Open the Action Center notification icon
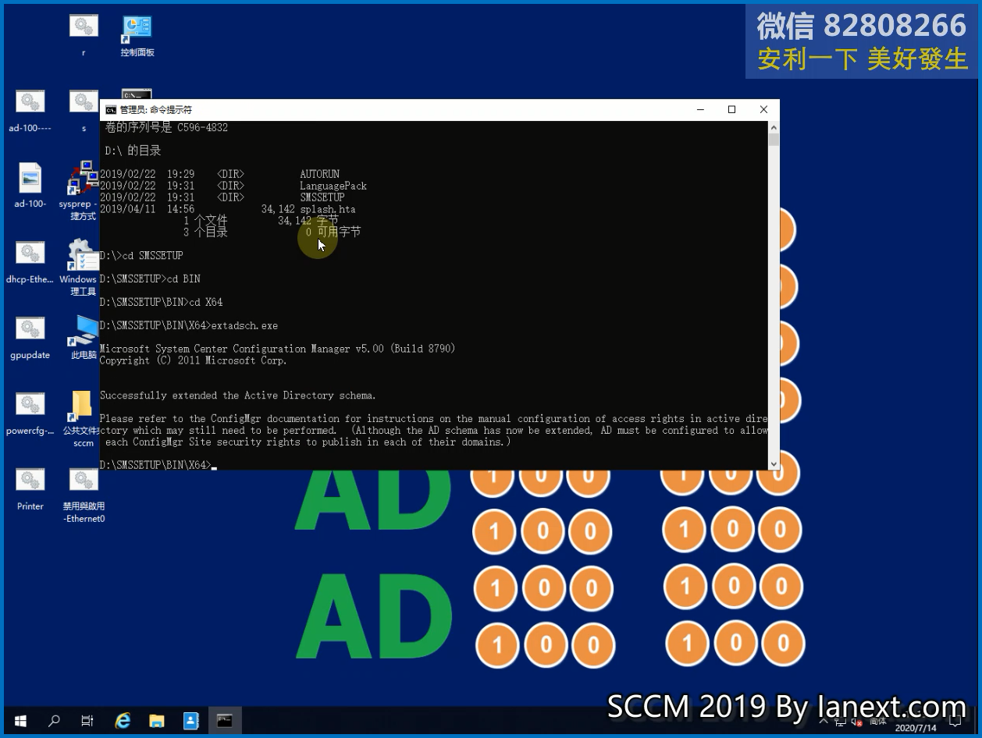The height and width of the screenshot is (738, 982). (x=955, y=722)
